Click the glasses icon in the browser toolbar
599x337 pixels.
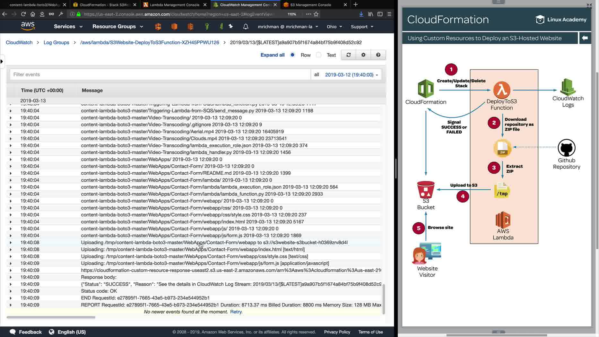point(51,14)
